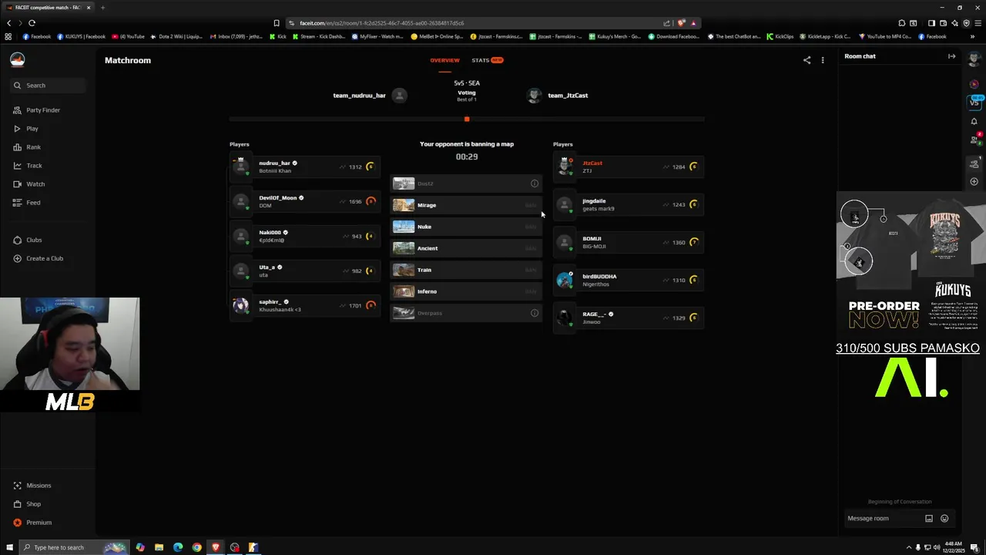Image resolution: width=986 pixels, height=555 pixels.
Task: Click the plus icon in right rail
Action: 974,182
